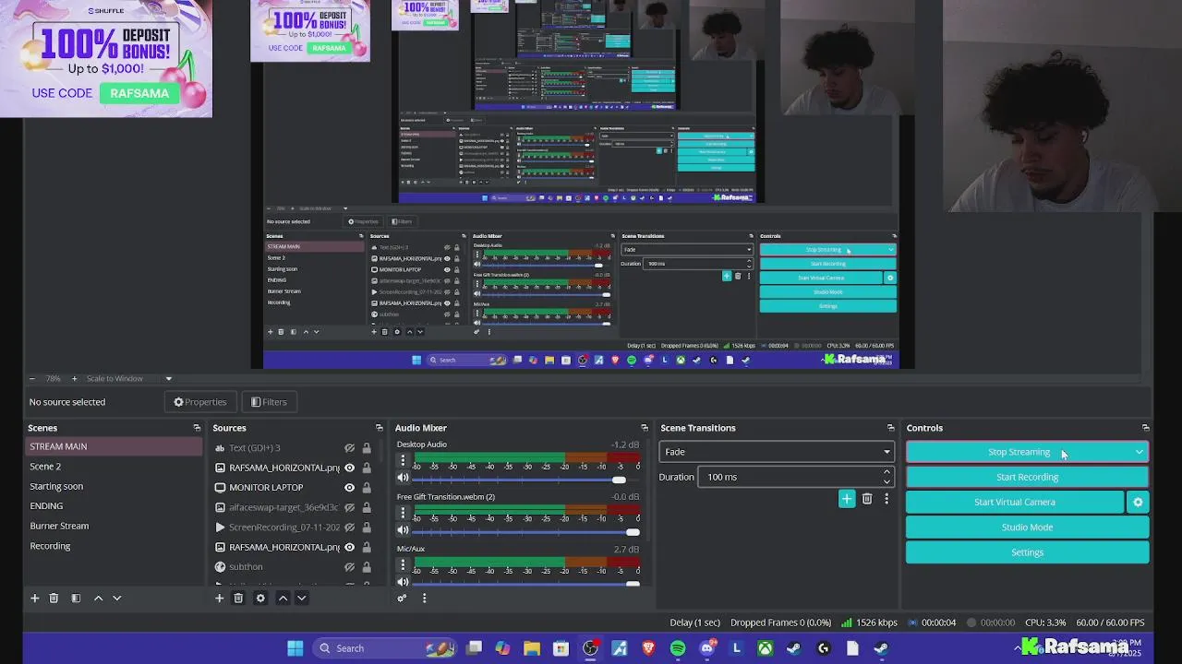Increase transition duration with up arrow
The image size is (1182, 664).
pyautogui.click(x=886, y=472)
